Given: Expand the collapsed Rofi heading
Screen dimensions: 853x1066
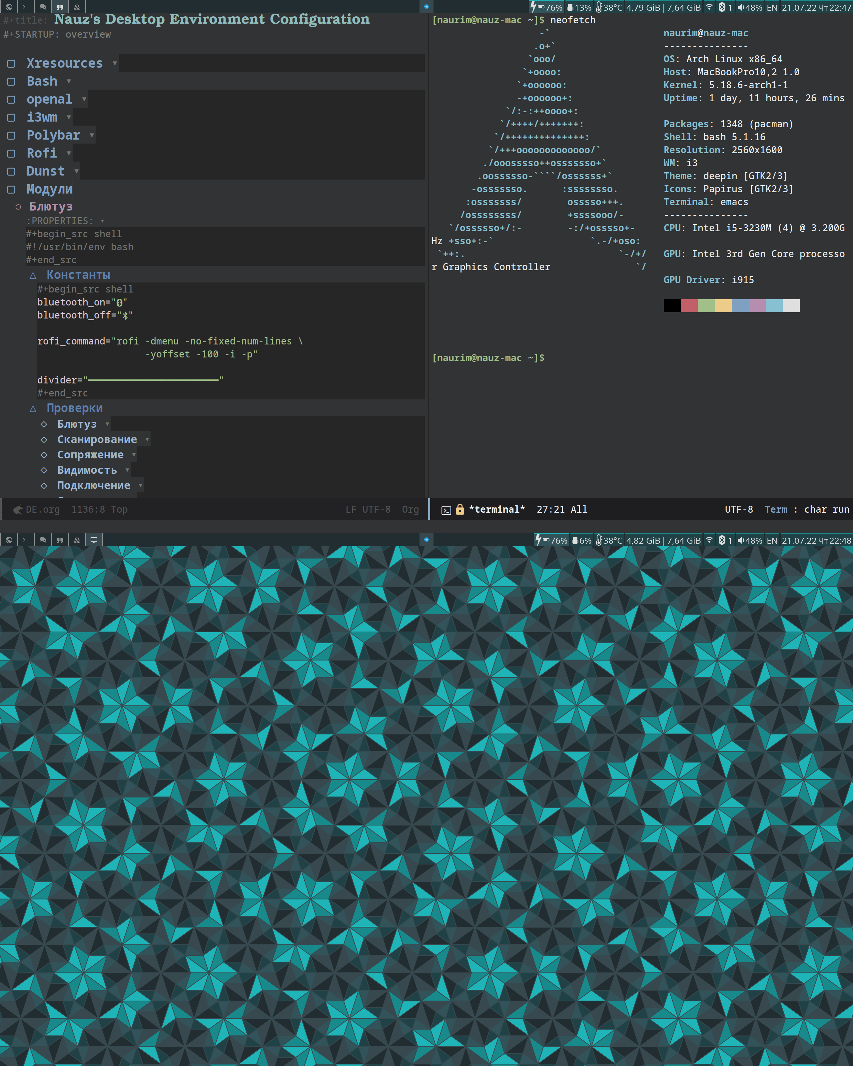Looking at the screenshot, I should coord(68,153).
